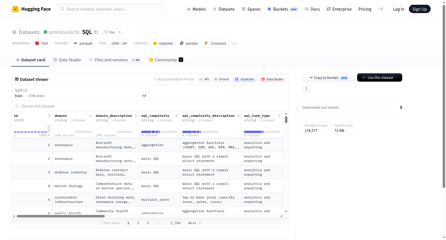This screenshot has height=240, width=446.
Task: Go to the Next page
Action: point(195,223)
